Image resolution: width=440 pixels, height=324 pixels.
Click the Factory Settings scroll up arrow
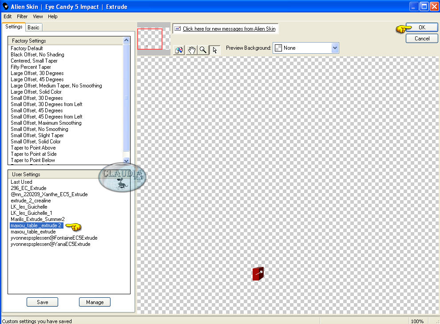pyautogui.click(x=126, y=40)
